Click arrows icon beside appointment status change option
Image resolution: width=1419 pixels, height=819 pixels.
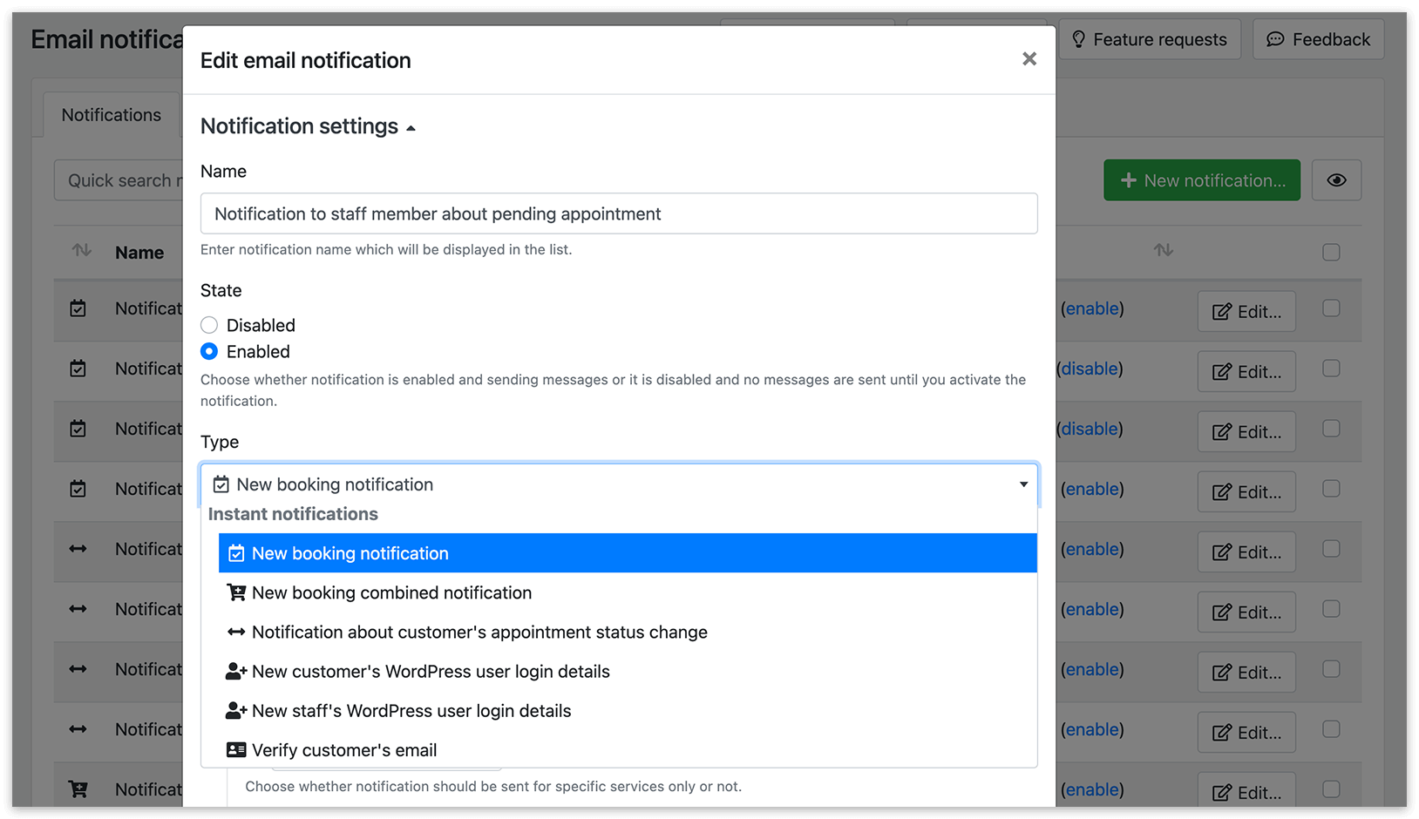pyautogui.click(x=236, y=633)
